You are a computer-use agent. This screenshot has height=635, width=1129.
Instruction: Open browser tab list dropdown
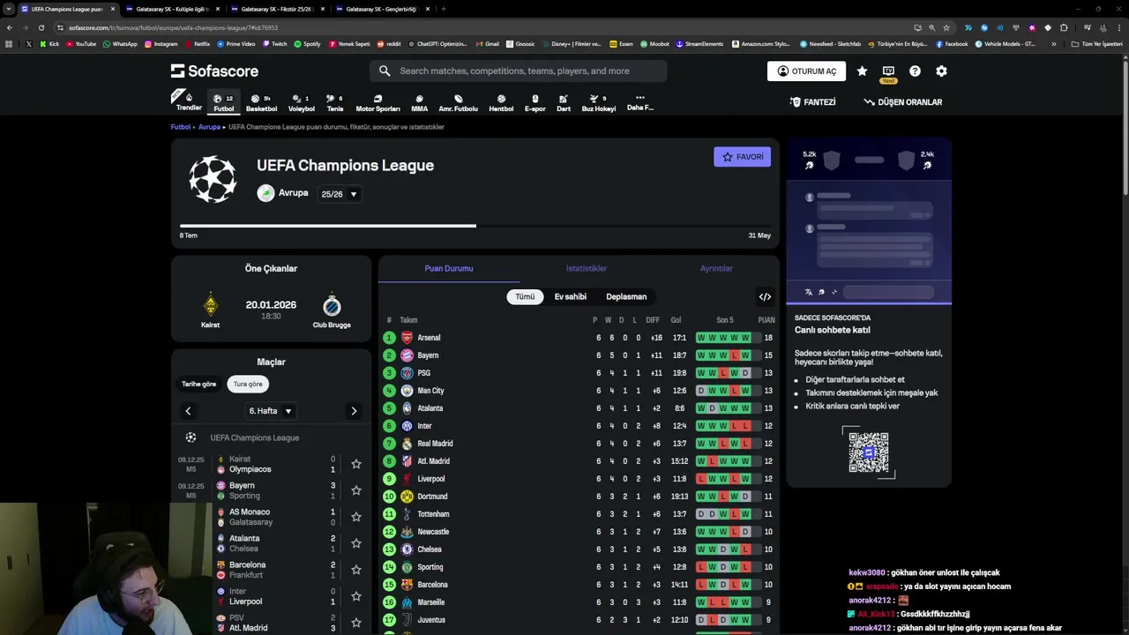click(x=9, y=9)
